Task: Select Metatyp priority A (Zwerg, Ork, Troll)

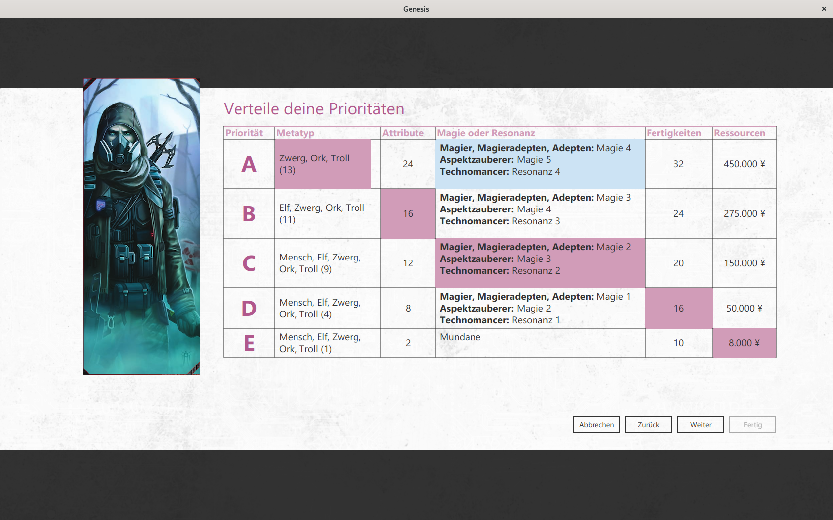Action: click(323, 164)
